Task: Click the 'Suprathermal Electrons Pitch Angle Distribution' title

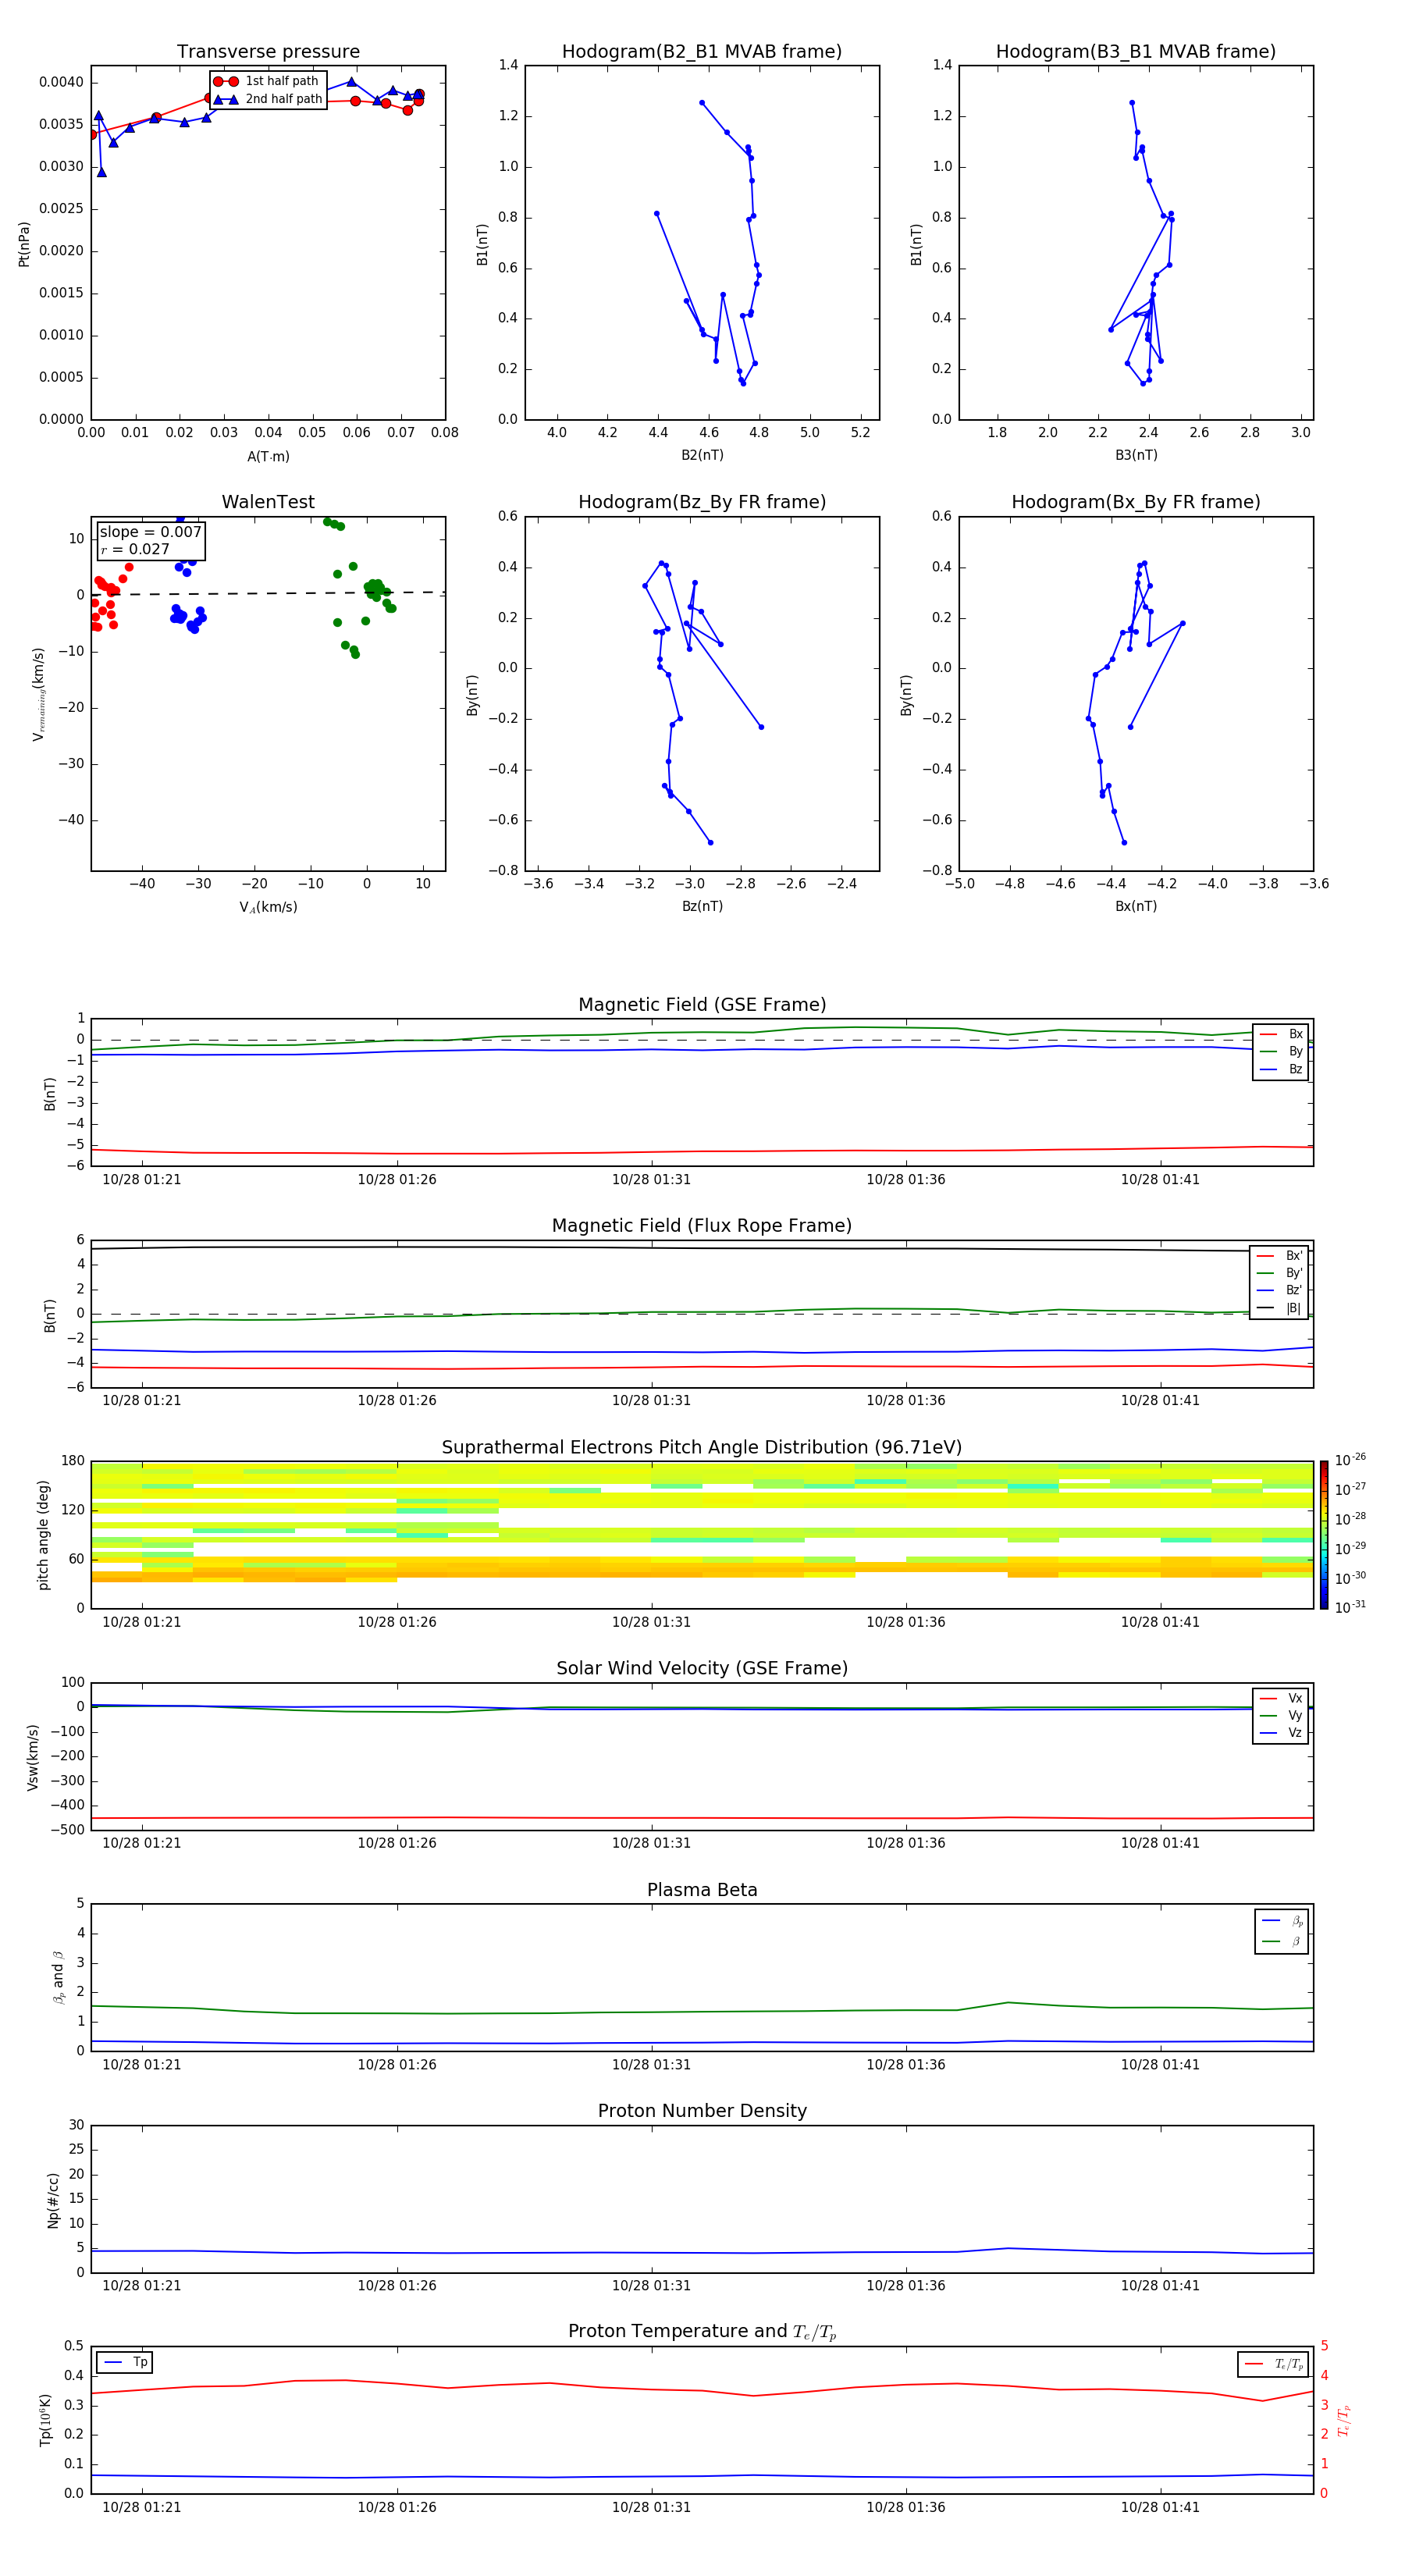Action: 702,1447
